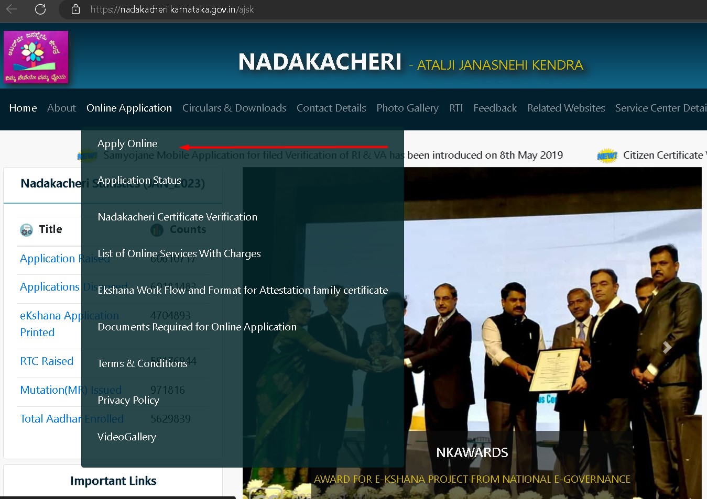Click the lock icon in the address bar
Screen dimensions: 707x499
[75, 9]
